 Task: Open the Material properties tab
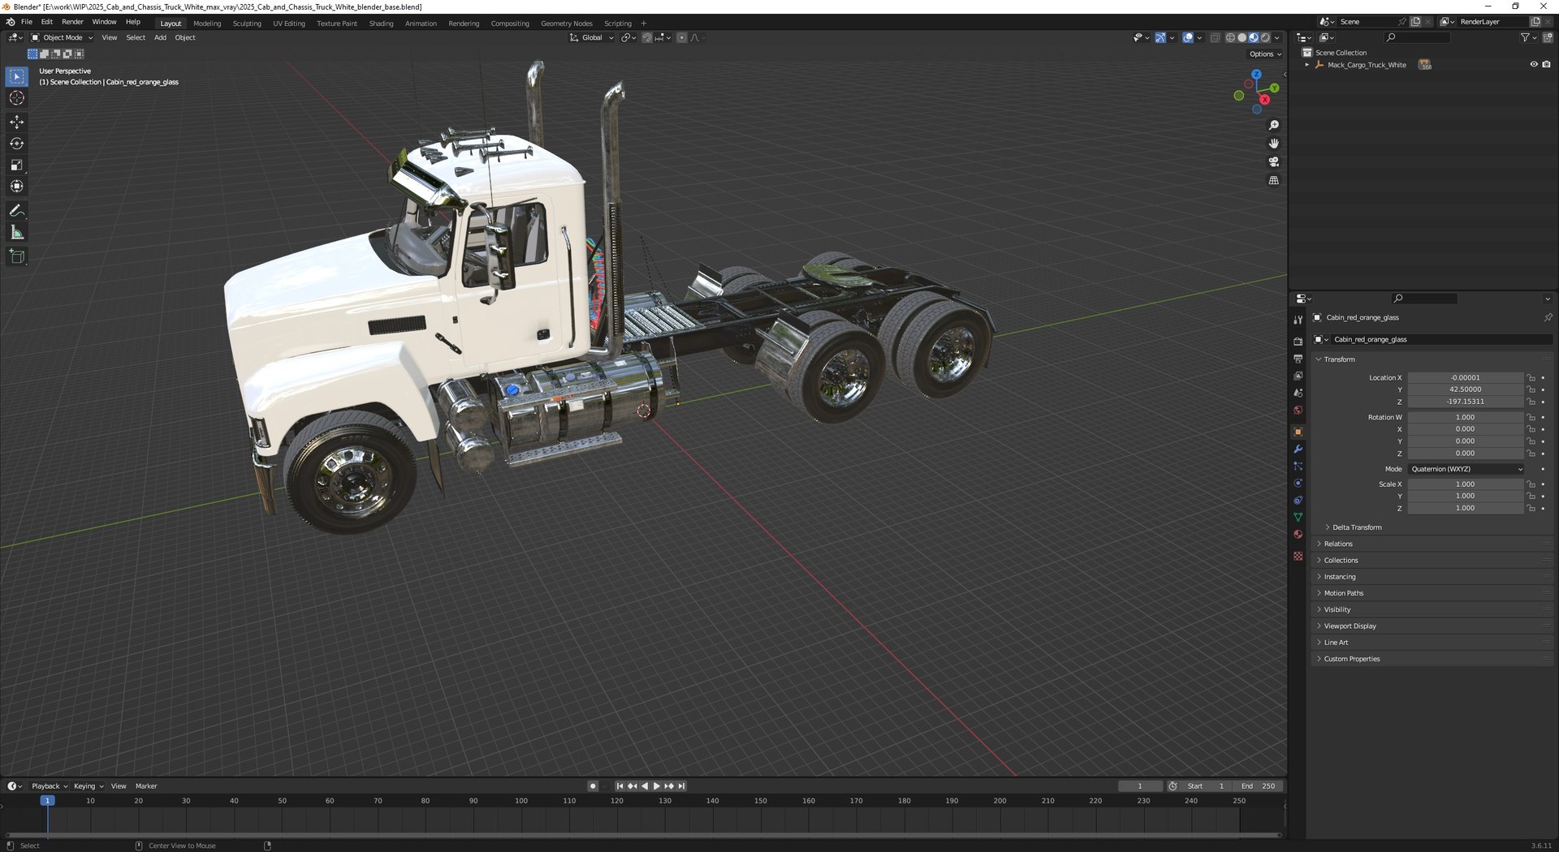(1298, 535)
